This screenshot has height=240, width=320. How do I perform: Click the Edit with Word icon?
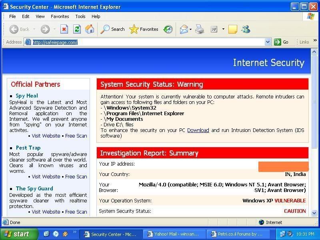pos(214,29)
